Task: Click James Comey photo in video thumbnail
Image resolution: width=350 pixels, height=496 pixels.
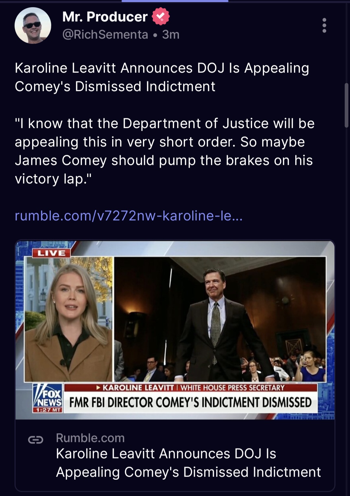Action: [x=220, y=319]
